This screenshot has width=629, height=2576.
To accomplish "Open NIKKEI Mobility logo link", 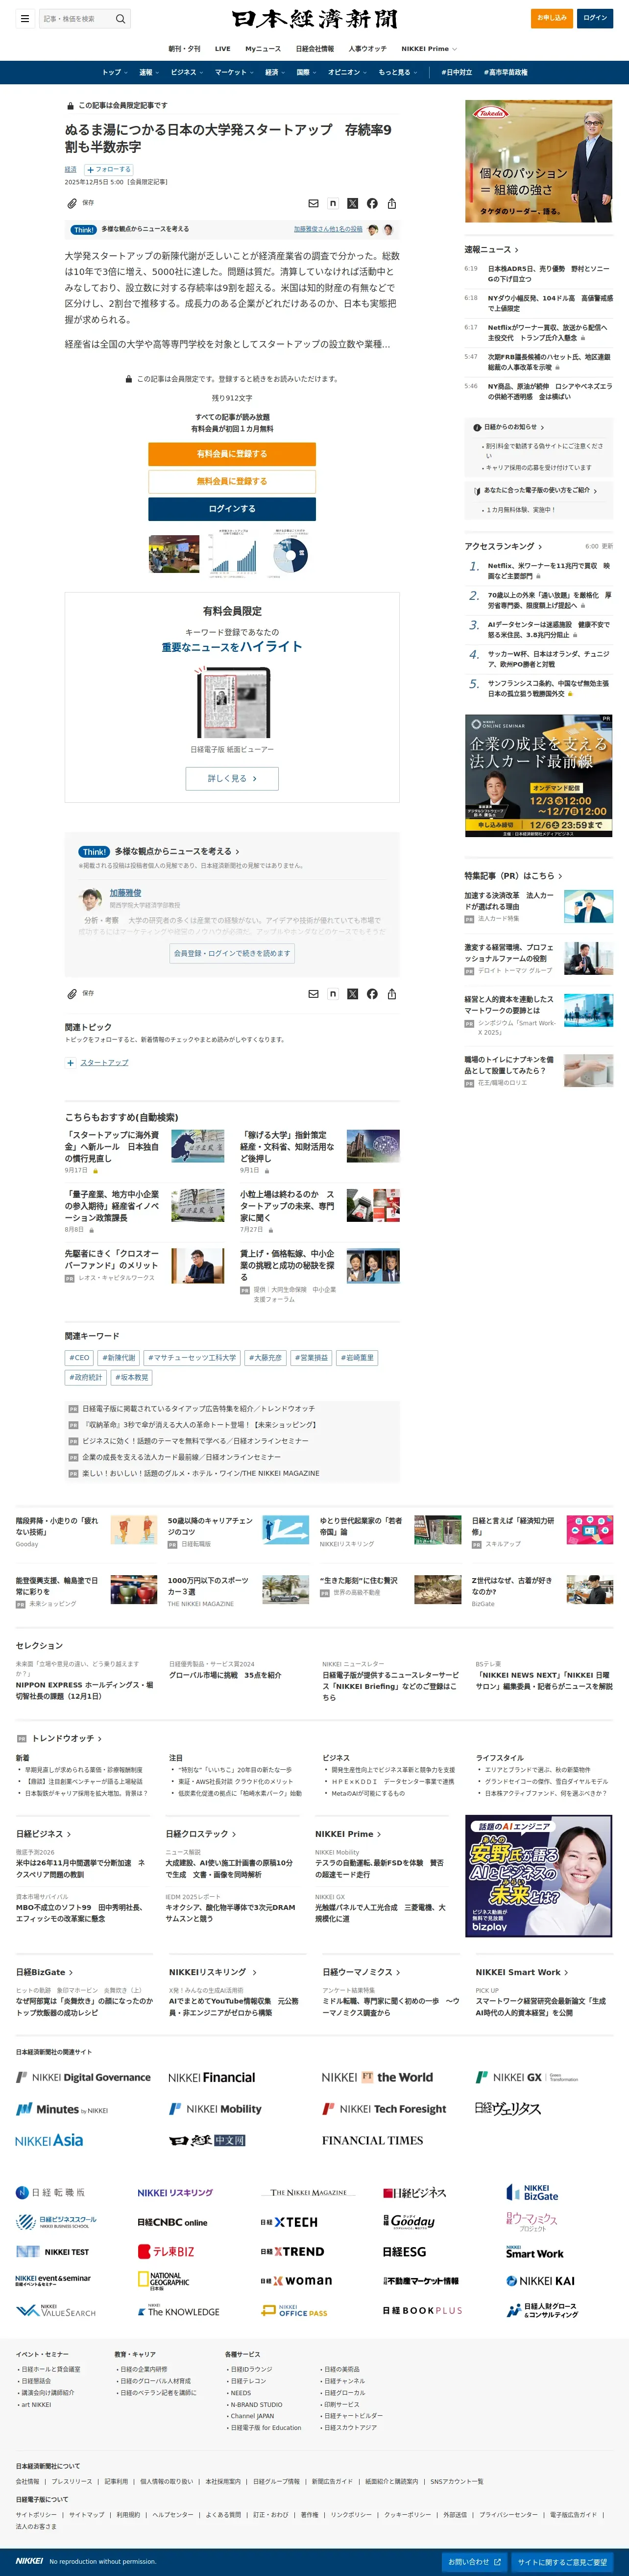I will [x=216, y=2109].
